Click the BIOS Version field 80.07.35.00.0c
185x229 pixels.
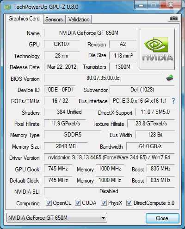103,78
